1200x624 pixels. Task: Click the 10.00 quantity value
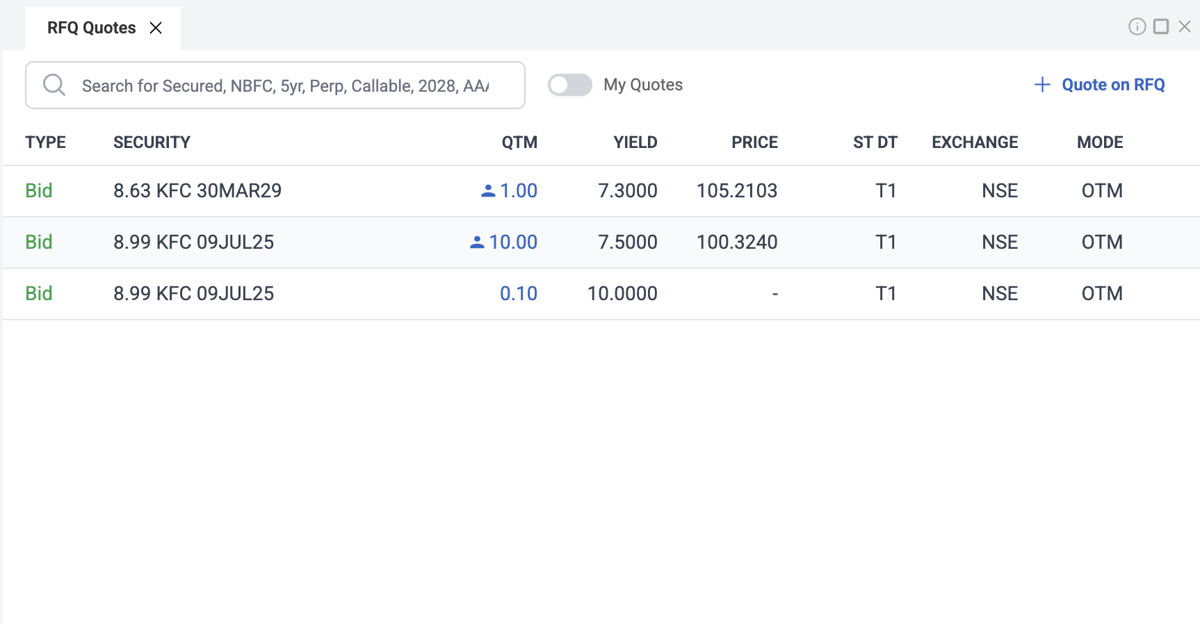point(513,242)
